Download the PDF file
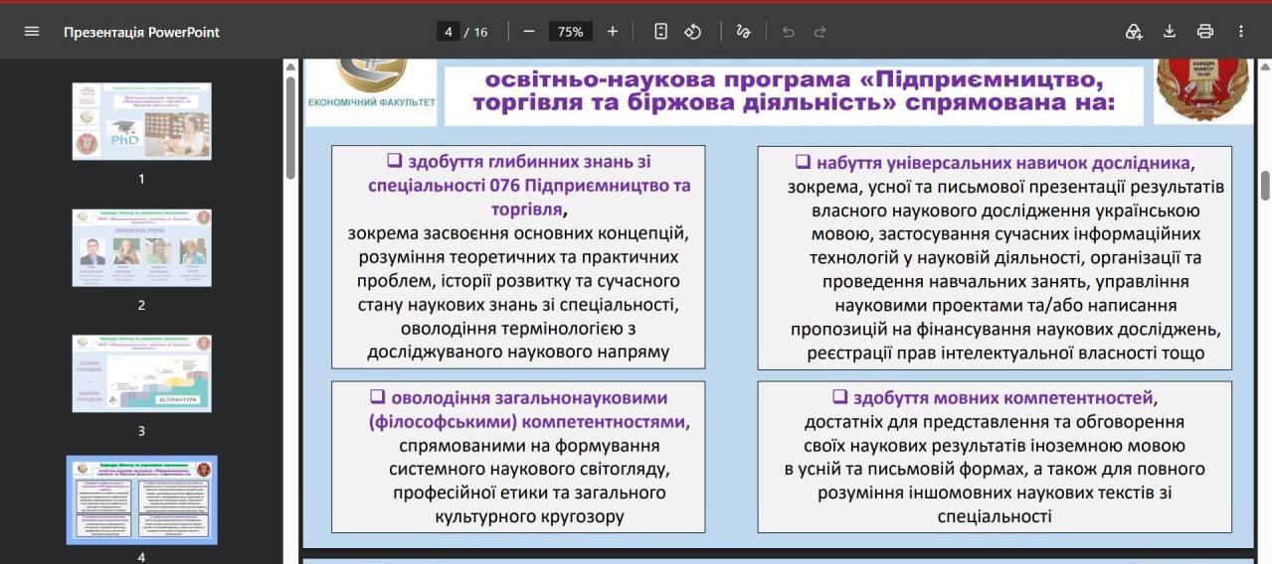The height and width of the screenshot is (564, 1272). [1170, 32]
